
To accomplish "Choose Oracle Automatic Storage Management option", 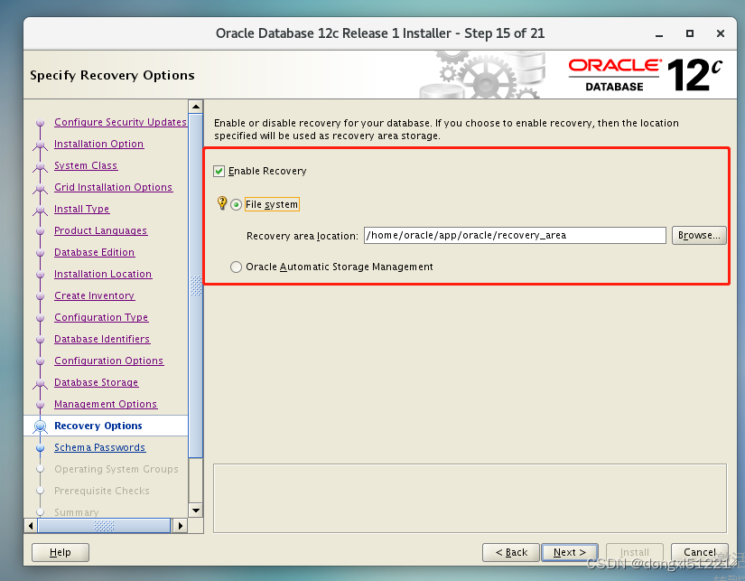I will tap(236, 267).
